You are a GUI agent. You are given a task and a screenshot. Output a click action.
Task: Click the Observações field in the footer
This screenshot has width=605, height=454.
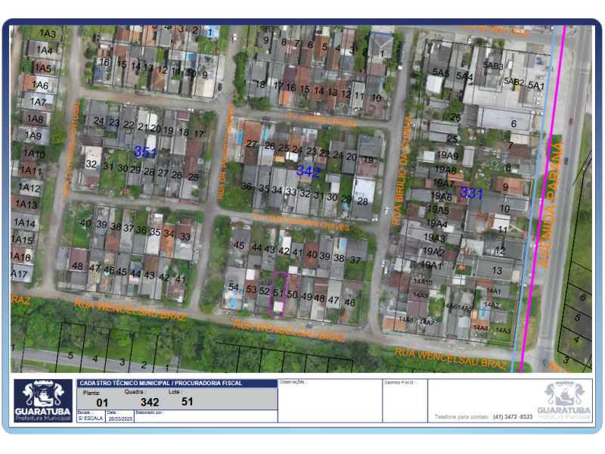[x=329, y=400]
